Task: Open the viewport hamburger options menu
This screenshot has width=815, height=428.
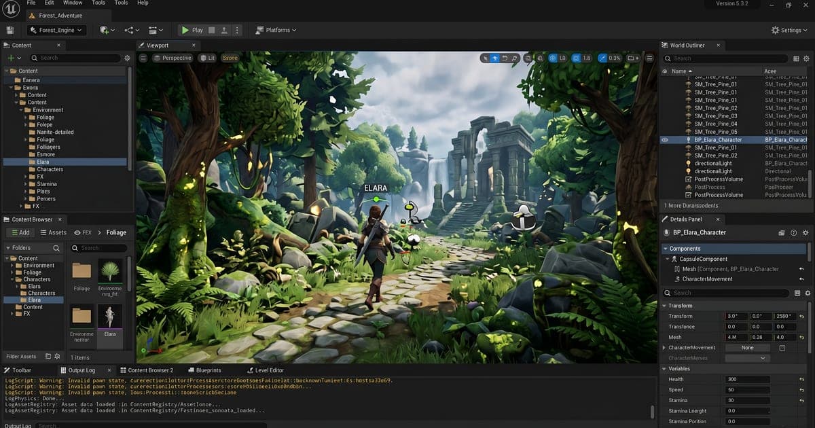Action: point(143,58)
